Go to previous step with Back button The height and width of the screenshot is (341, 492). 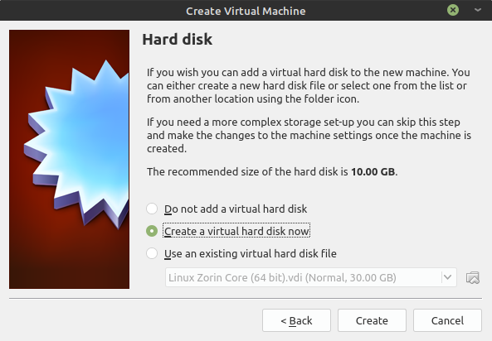point(296,320)
